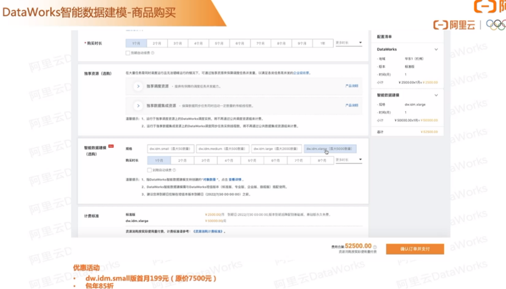Select dw.idm.large specification option
This screenshot has width=506, height=289.
(276, 149)
